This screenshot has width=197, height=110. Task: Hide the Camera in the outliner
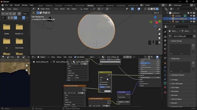191,16
